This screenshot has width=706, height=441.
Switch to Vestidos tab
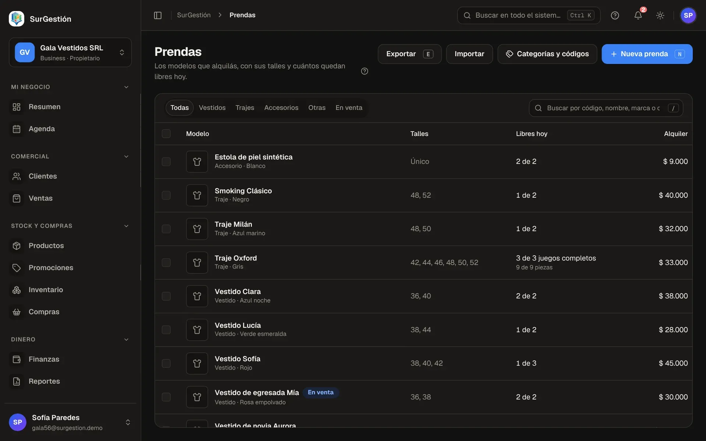tap(212, 108)
